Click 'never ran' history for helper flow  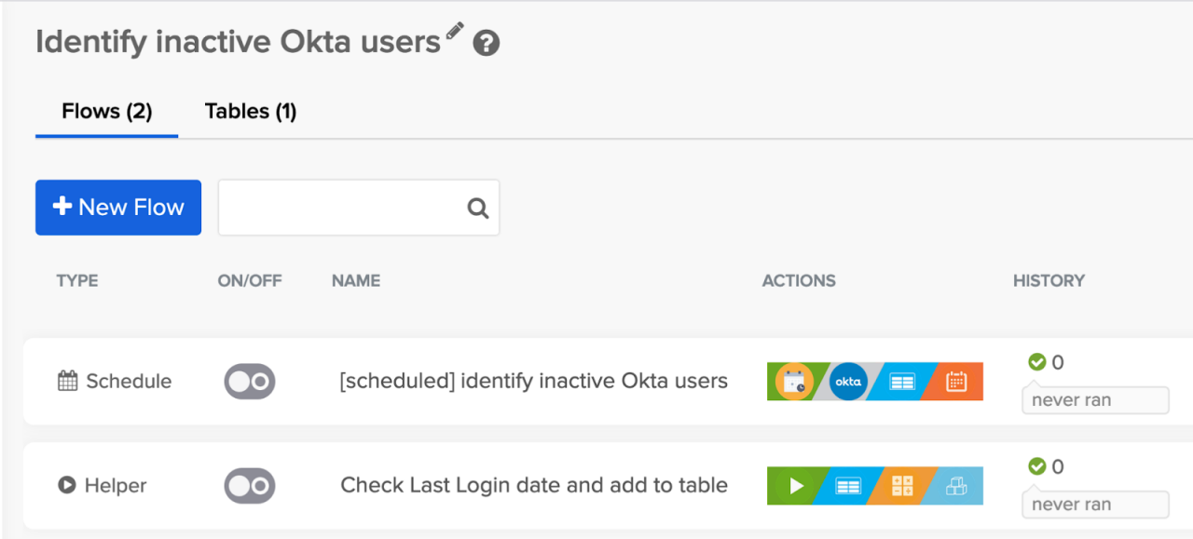coord(1094,505)
